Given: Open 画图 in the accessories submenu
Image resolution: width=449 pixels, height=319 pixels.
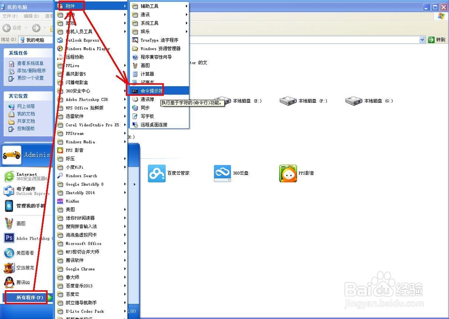Looking at the screenshot, I should coord(159,66).
